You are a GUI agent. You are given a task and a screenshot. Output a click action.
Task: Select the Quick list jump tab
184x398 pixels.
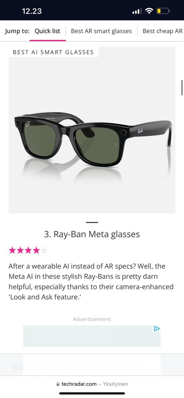(x=48, y=31)
